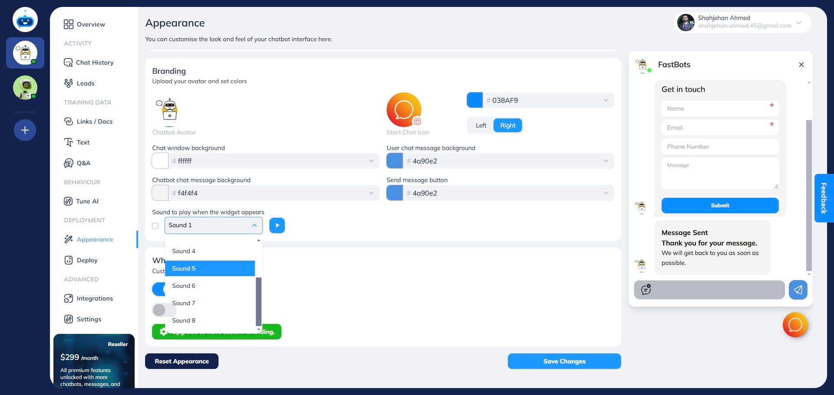The image size is (834, 395).
Task: Play the selected widget sound
Action: pyautogui.click(x=277, y=225)
